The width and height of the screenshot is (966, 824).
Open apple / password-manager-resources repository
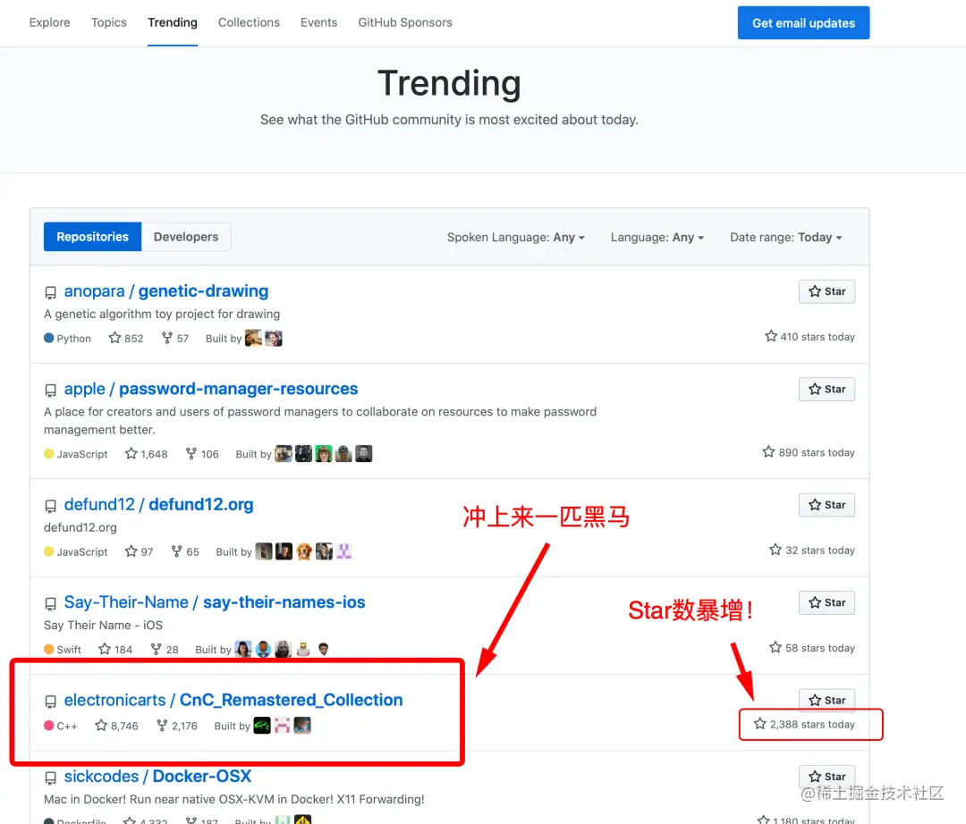[x=211, y=389]
